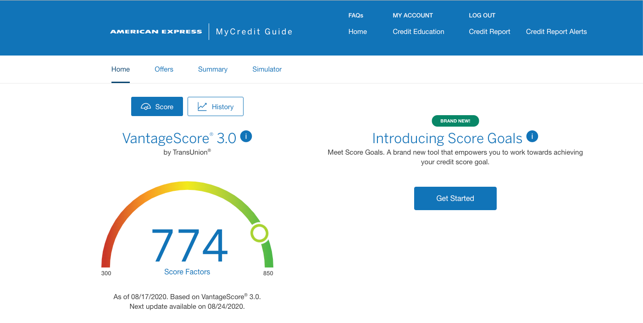Open the History view button
This screenshot has height=323, width=643.
click(x=216, y=106)
